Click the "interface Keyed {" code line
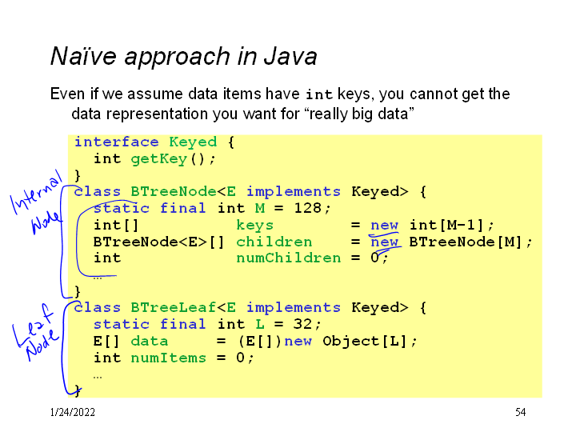576x432 pixels. [x=154, y=142]
